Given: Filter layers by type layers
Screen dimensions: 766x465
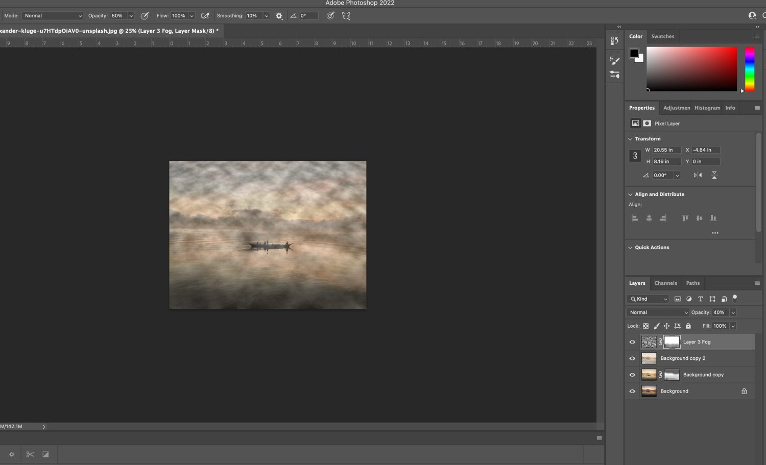Looking at the screenshot, I should [701, 299].
